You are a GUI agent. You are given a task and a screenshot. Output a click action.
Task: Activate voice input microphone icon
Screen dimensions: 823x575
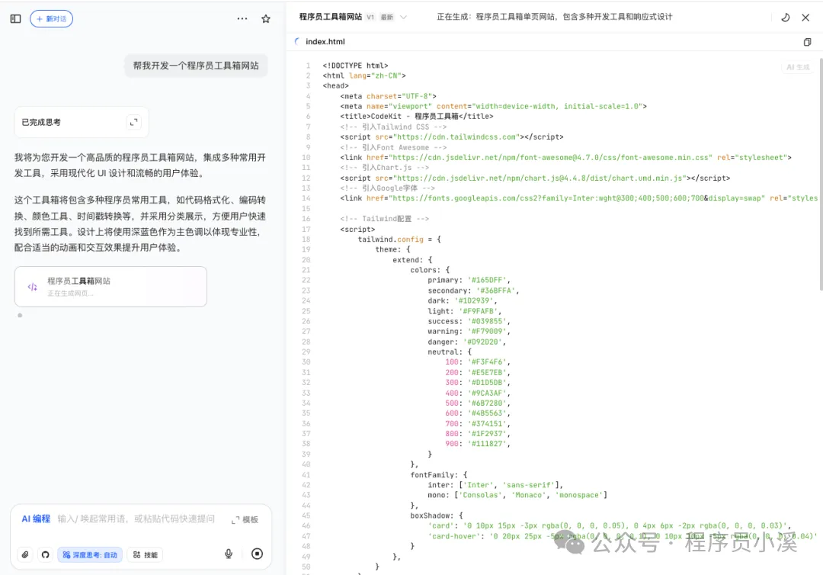[x=229, y=554]
